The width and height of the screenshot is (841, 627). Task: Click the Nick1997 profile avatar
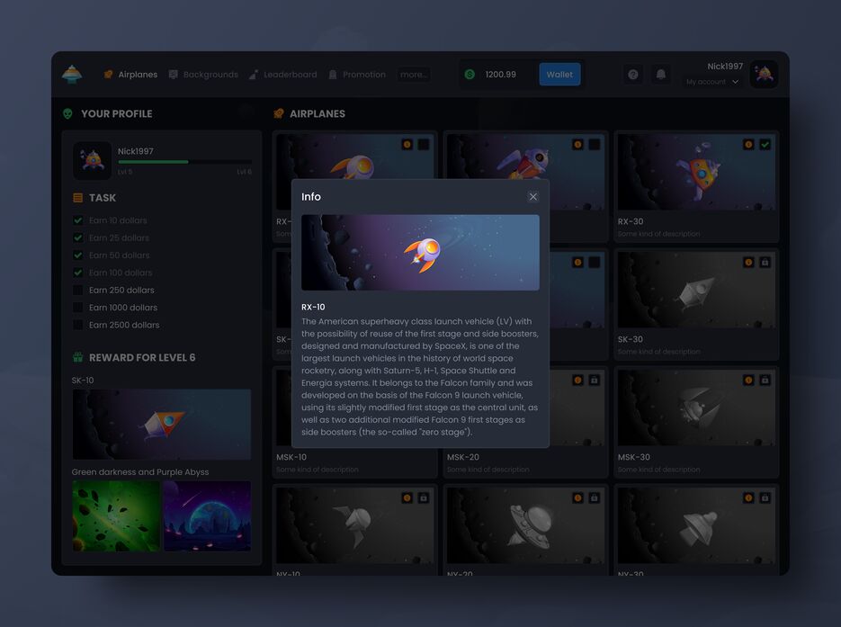93,160
